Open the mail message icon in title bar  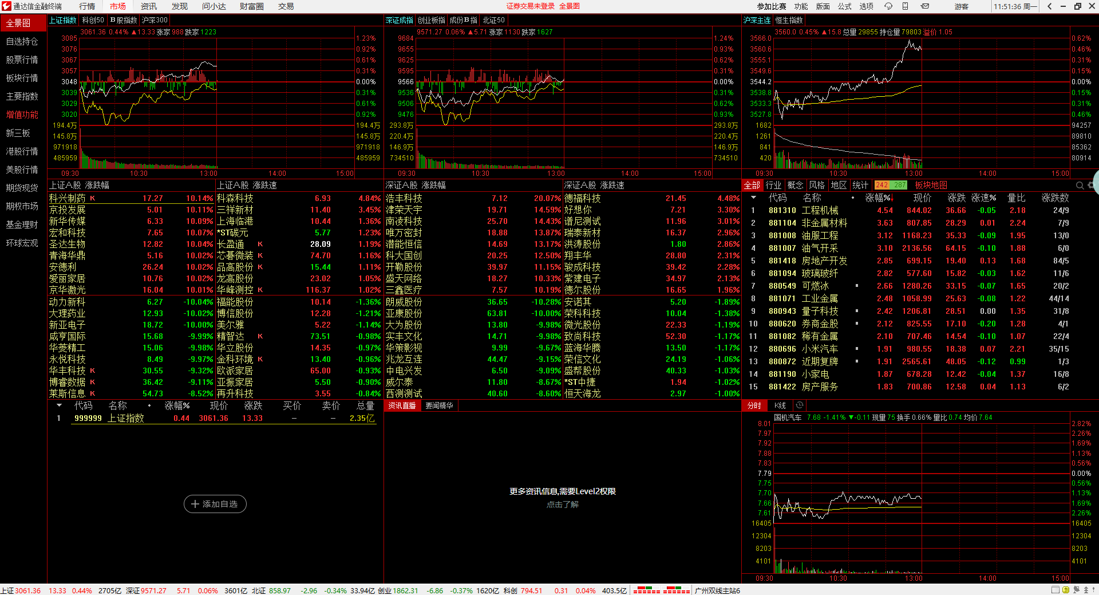[x=925, y=6]
